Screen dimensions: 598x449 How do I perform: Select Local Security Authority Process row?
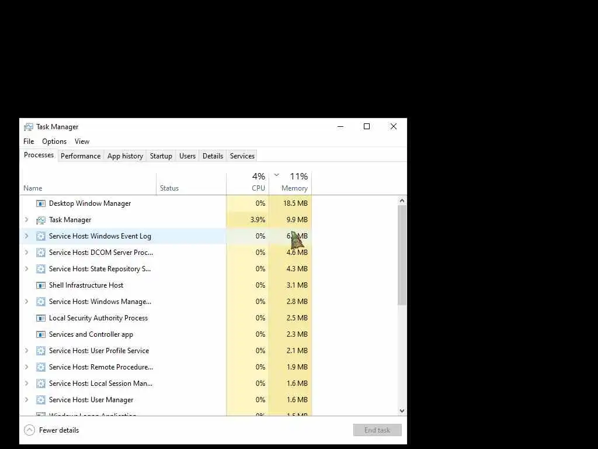pos(98,318)
